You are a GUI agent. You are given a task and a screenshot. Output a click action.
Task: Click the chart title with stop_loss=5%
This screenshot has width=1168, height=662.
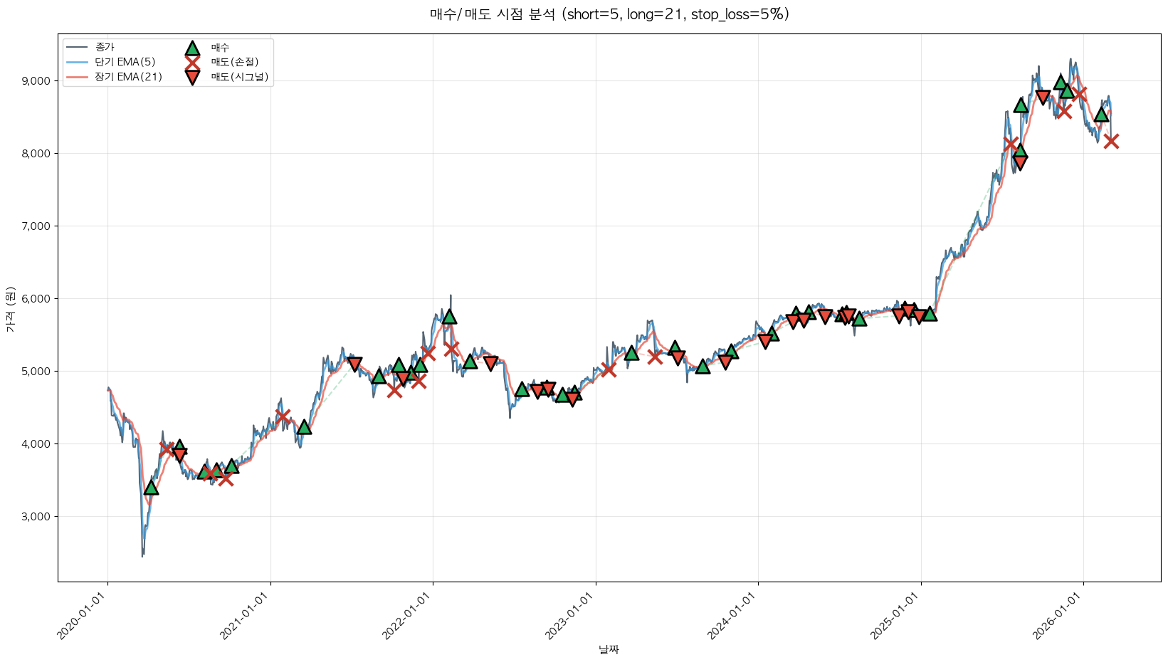pos(609,14)
